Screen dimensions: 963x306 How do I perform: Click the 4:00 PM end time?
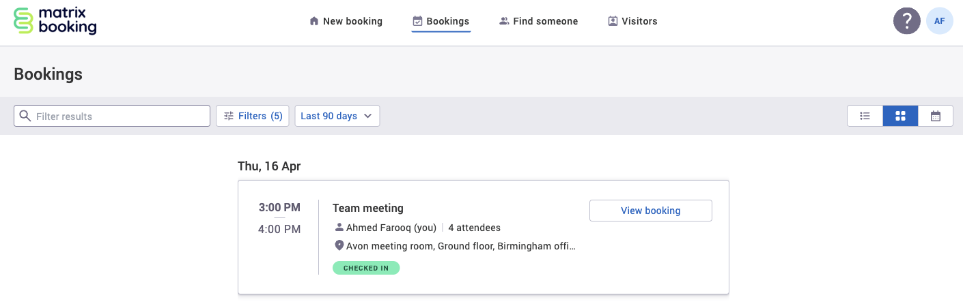coord(279,229)
